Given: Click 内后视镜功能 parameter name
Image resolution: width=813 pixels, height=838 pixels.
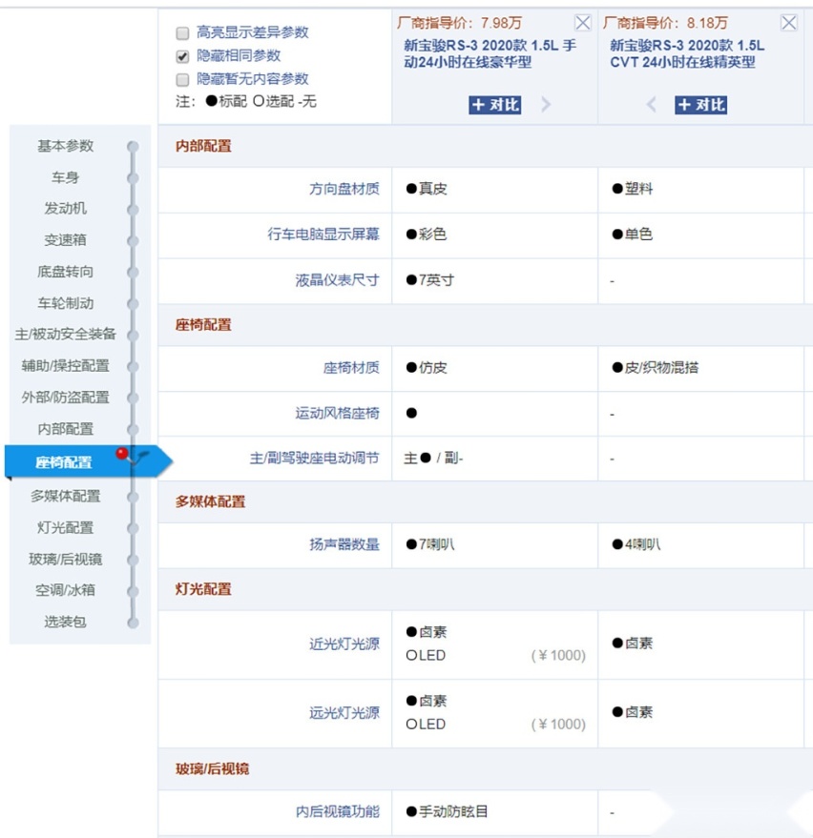Looking at the screenshot, I should (338, 812).
